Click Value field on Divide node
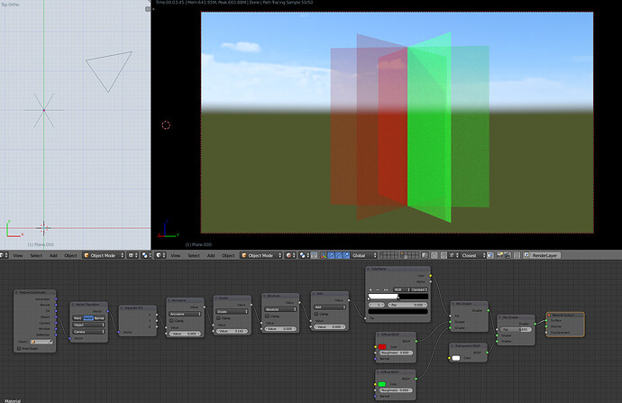The width and height of the screenshot is (622, 403). (233, 331)
